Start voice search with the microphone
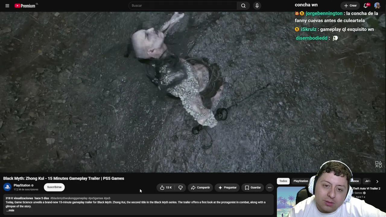This screenshot has width=386, height=217. coord(257,5)
